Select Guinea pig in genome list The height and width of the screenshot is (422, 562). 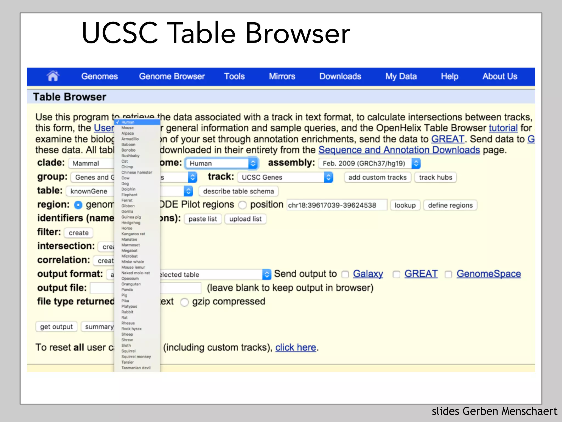tap(137, 217)
